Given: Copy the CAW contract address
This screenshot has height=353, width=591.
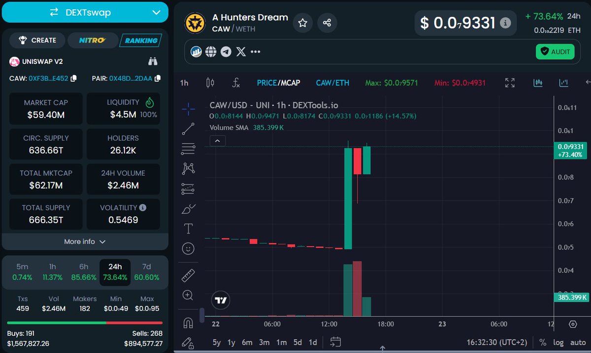Looking at the screenshot, I should point(74,79).
